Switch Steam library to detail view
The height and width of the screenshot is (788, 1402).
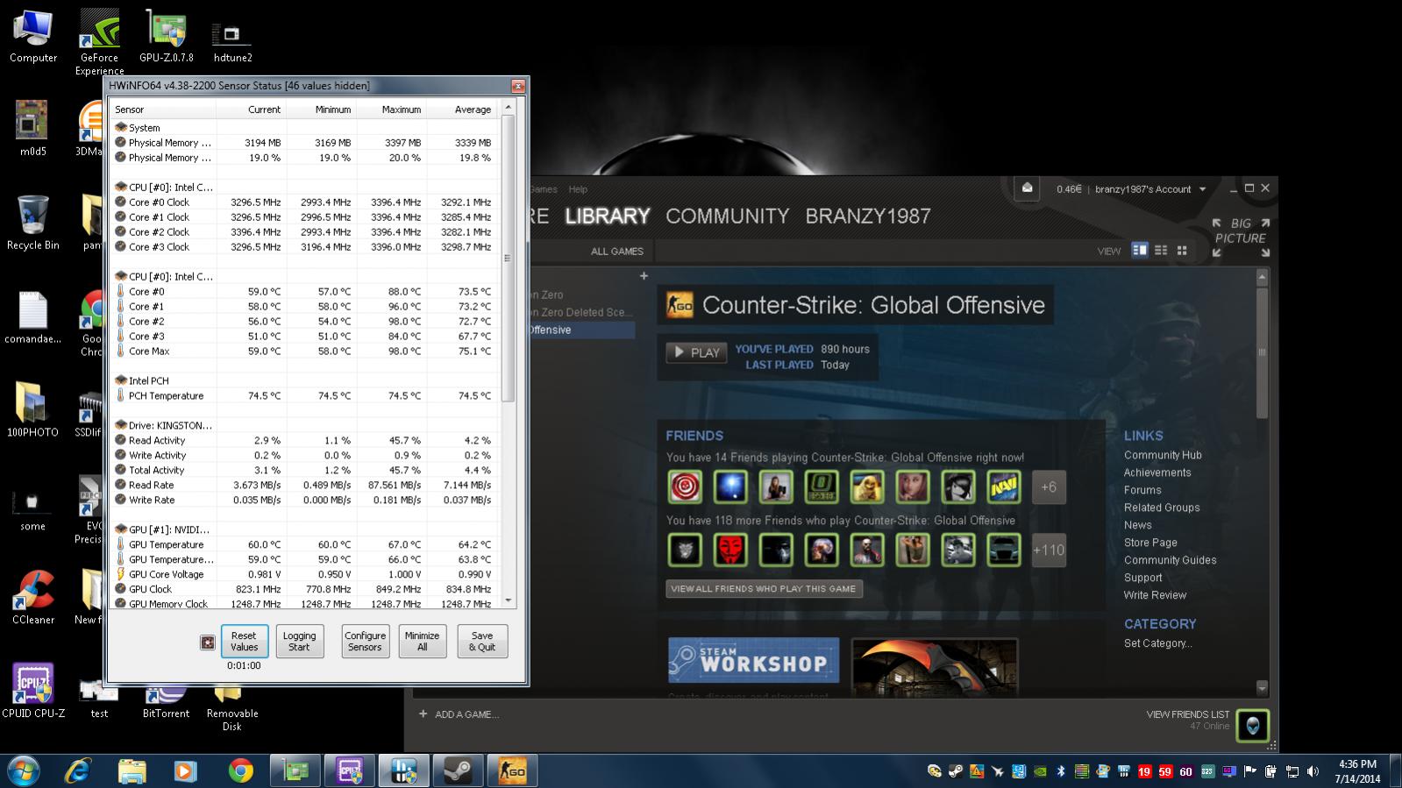point(1140,251)
